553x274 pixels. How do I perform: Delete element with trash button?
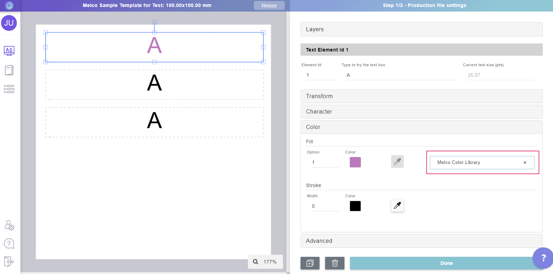(x=335, y=263)
